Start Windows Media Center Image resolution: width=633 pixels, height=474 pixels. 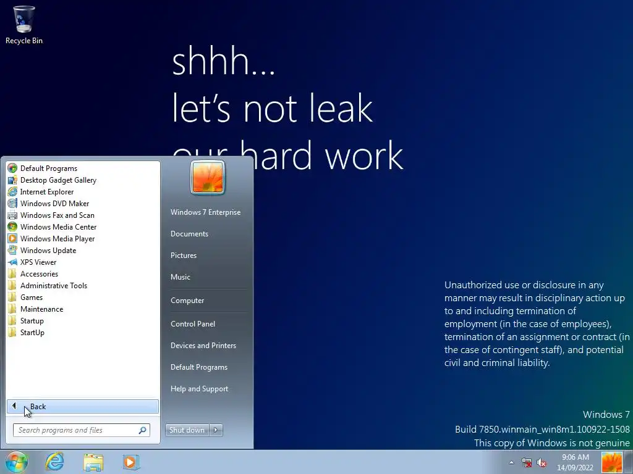(83, 227)
